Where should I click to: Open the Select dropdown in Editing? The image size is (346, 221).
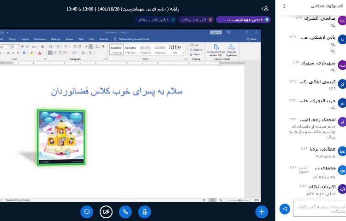(x=196, y=54)
